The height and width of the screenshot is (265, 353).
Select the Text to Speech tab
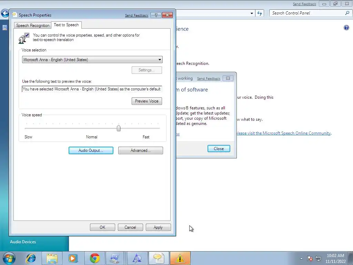[x=66, y=25]
